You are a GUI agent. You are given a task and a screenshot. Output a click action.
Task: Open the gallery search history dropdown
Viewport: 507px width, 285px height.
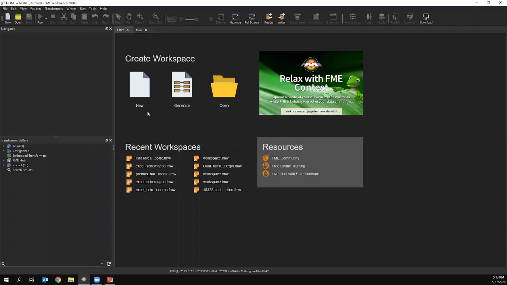102,264
